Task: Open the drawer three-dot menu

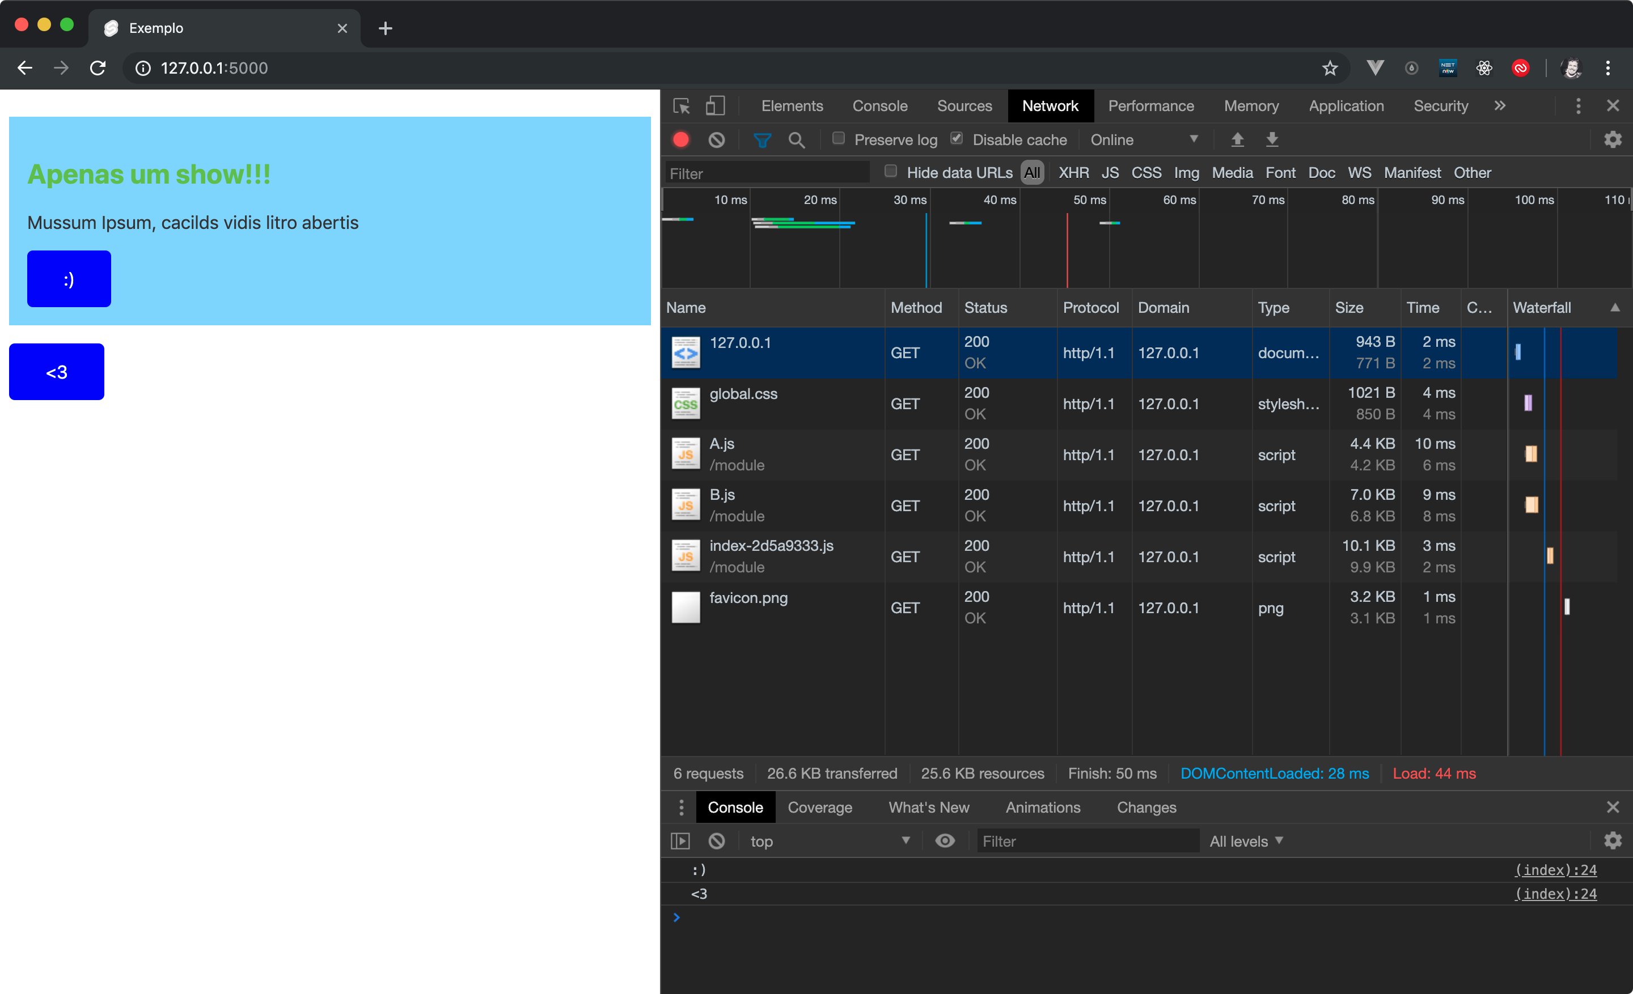Action: (680, 807)
